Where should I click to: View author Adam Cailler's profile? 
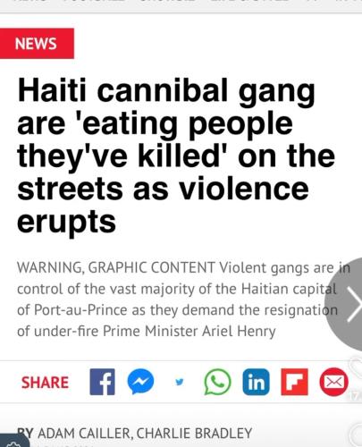(83, 433)
